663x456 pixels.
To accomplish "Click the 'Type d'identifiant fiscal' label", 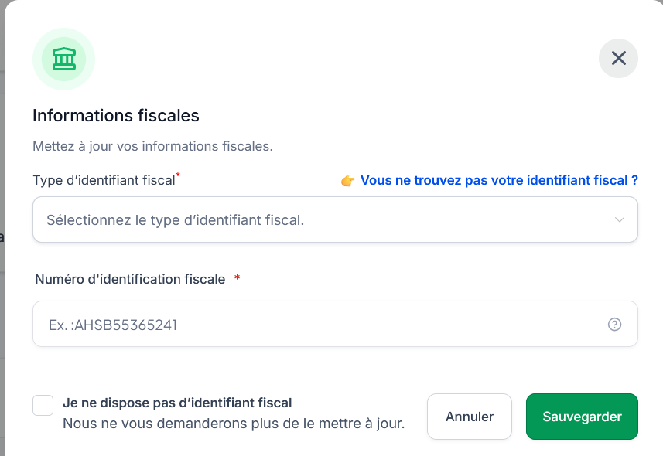I will point(104,180).
